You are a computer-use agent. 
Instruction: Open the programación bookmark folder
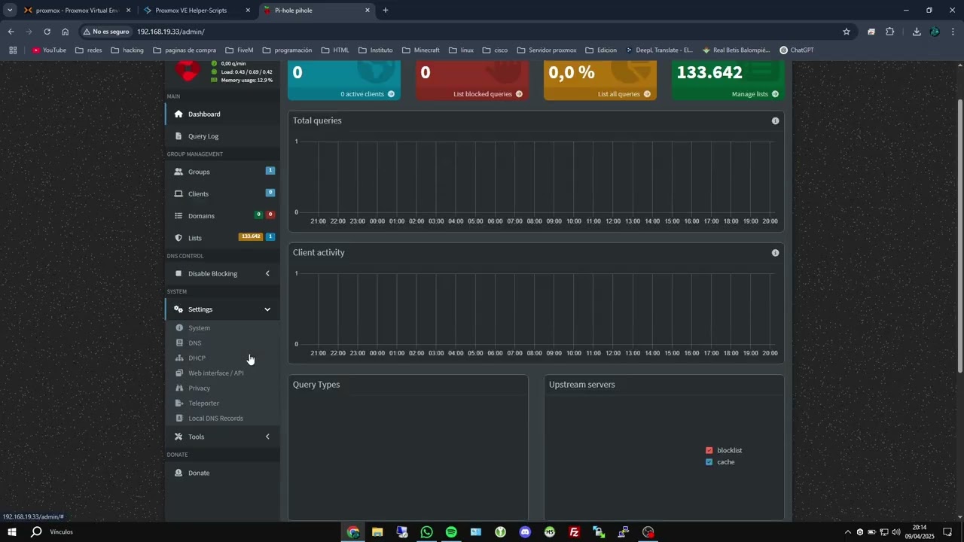pyautogui.click(x=287, y=50)
